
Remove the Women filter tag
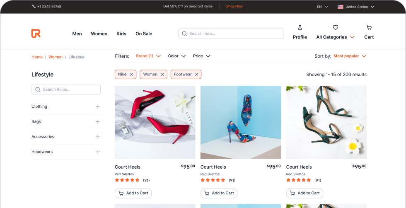[162, 75]
